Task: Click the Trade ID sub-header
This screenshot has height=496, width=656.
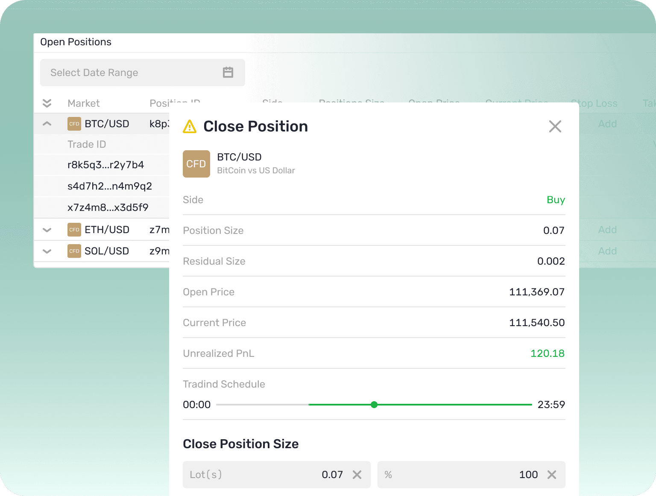Action: coord(87,144)
